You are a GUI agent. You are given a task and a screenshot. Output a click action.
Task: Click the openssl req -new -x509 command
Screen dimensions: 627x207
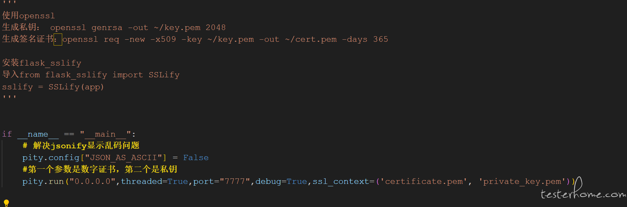(225, 39)
